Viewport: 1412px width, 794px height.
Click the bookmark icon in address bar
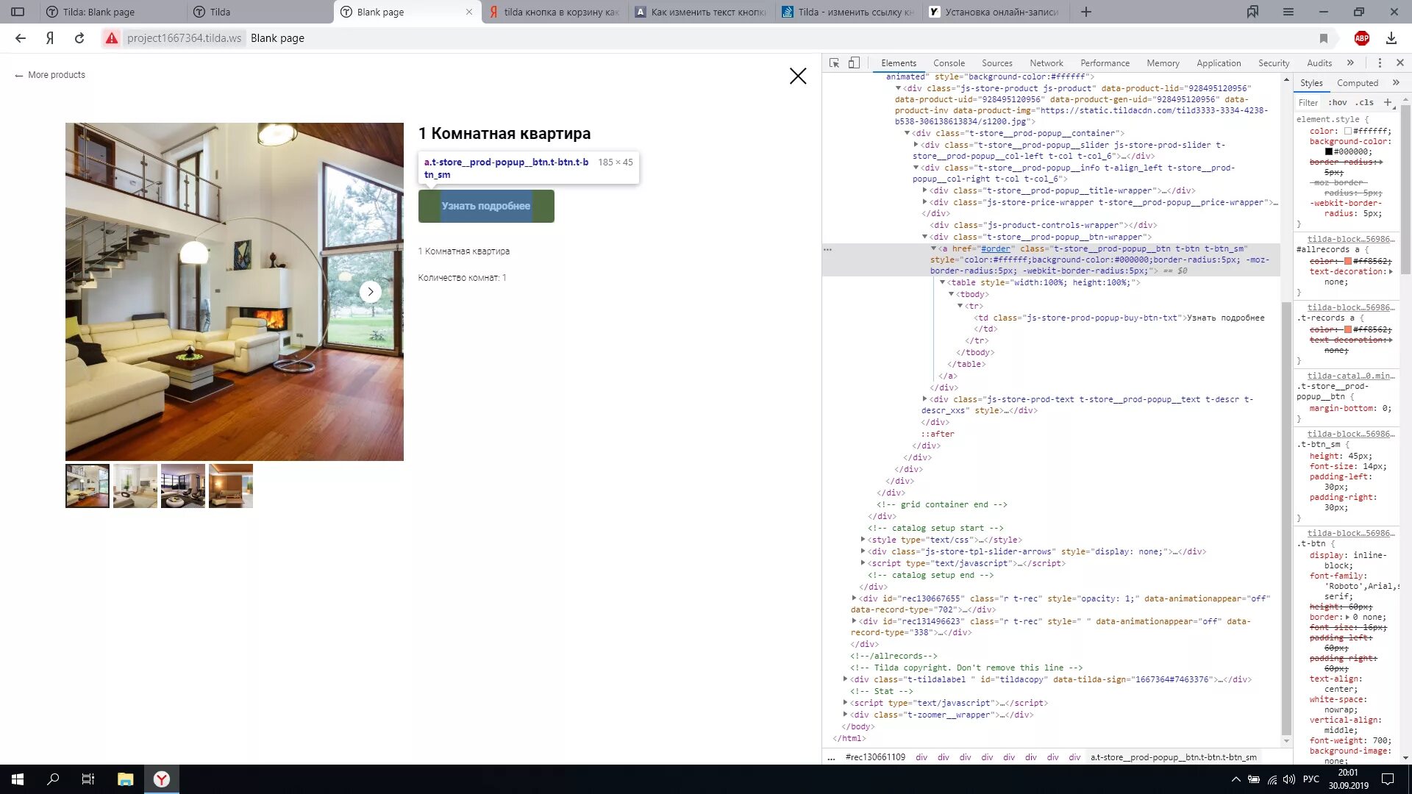(1324, 38)
